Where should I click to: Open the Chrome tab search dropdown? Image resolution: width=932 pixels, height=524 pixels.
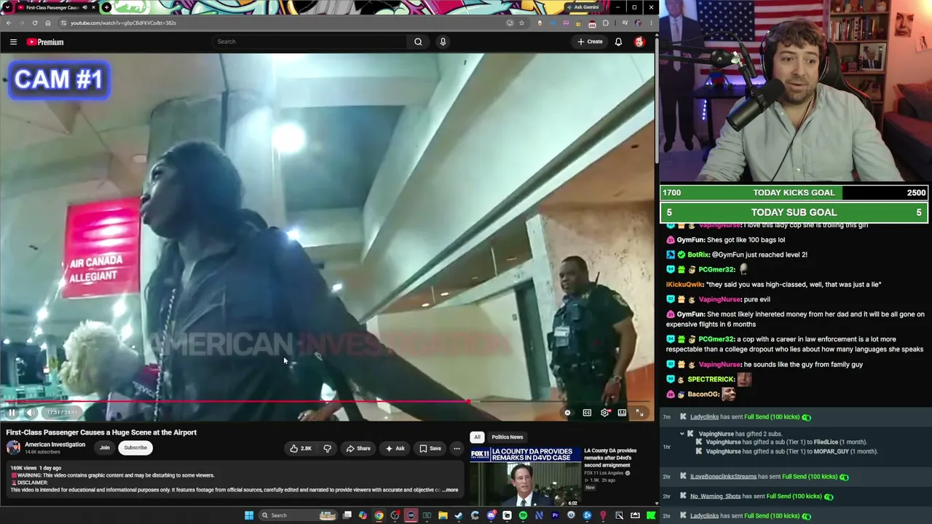8,7
